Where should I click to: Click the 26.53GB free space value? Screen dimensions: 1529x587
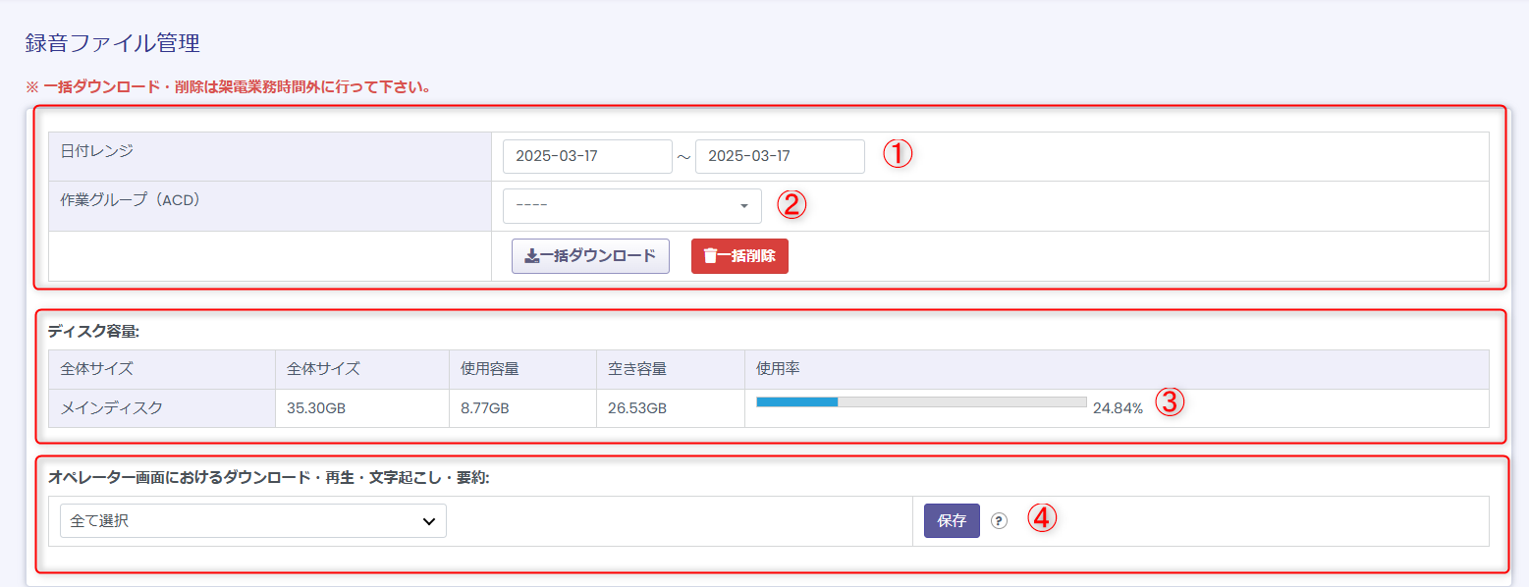click(636, 408)
